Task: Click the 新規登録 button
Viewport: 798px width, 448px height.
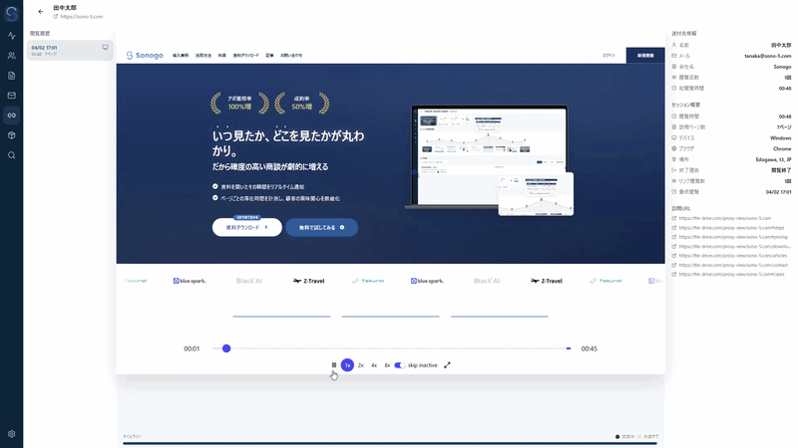Action: (x=645, y=56)
